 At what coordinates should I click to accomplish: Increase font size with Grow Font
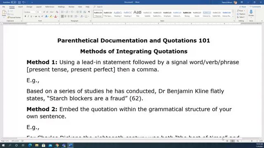44,12
